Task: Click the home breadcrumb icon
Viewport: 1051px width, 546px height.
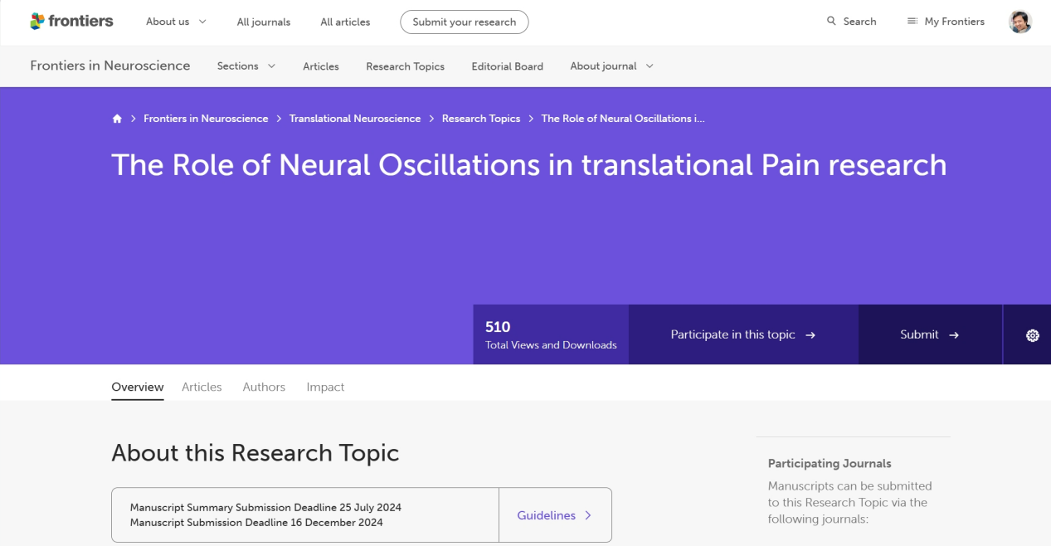Action: 117,119
